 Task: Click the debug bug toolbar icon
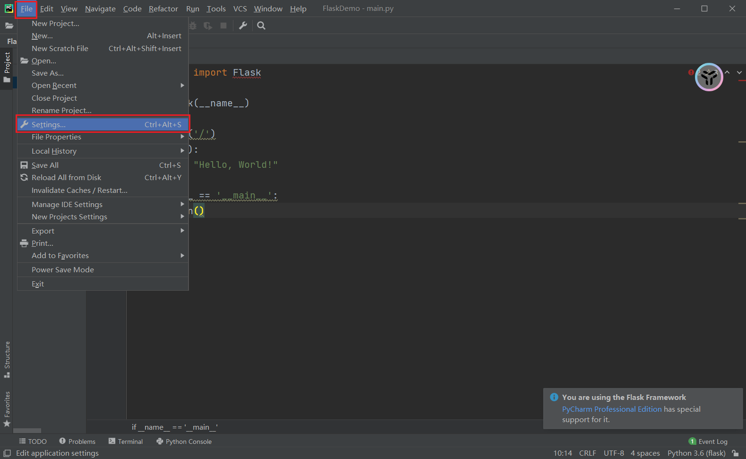[193, 26]
